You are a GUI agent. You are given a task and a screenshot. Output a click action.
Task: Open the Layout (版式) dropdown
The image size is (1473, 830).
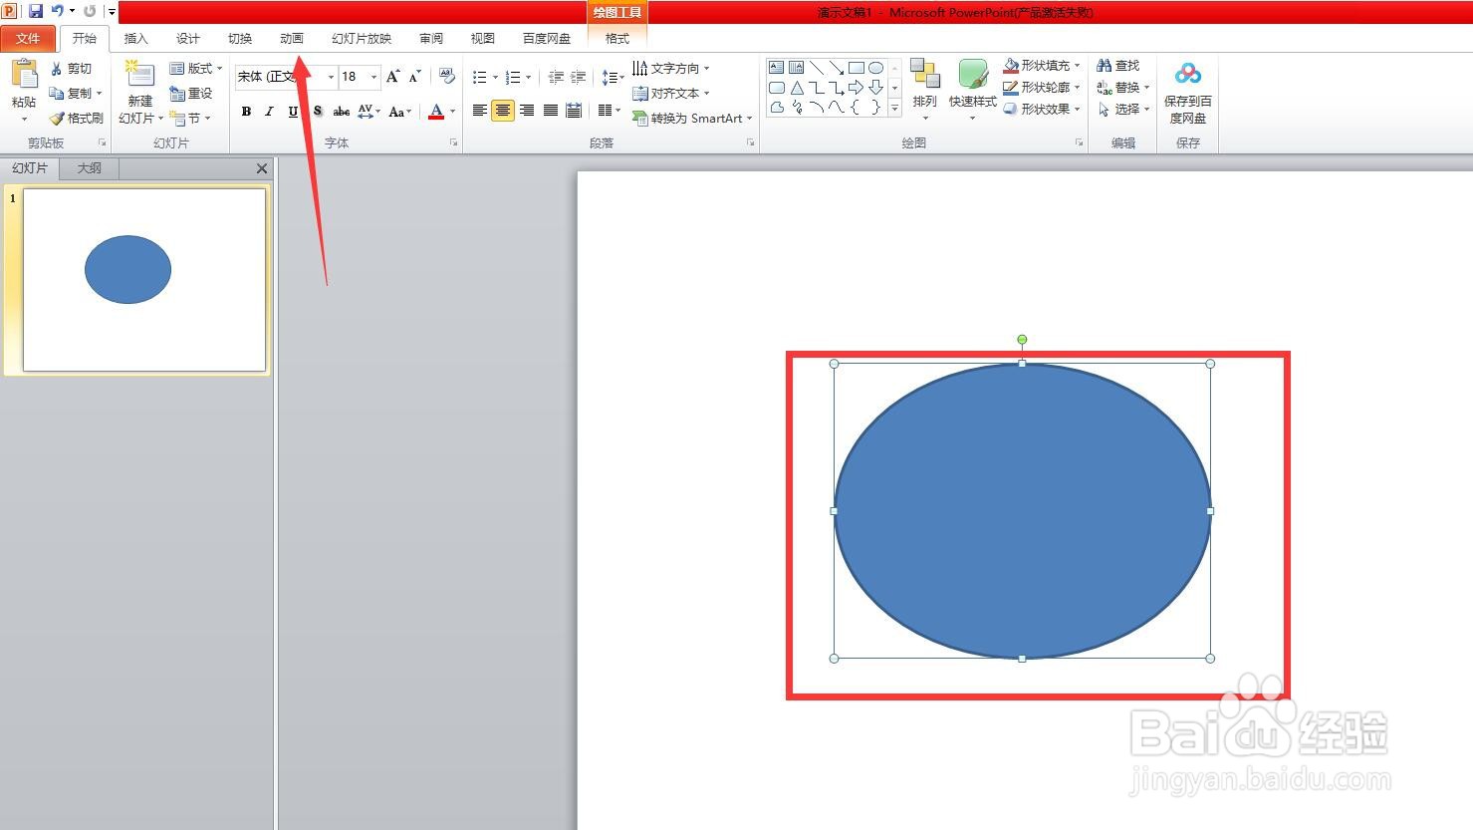click(196, 68)
